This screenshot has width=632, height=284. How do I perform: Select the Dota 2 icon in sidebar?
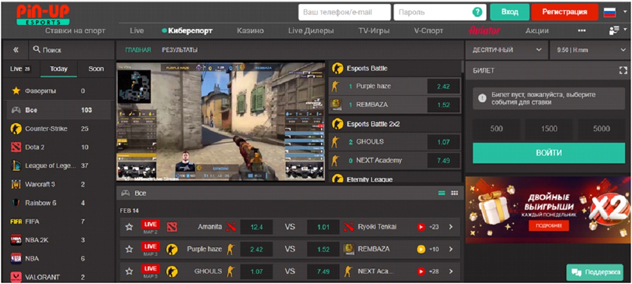point(16,147)
